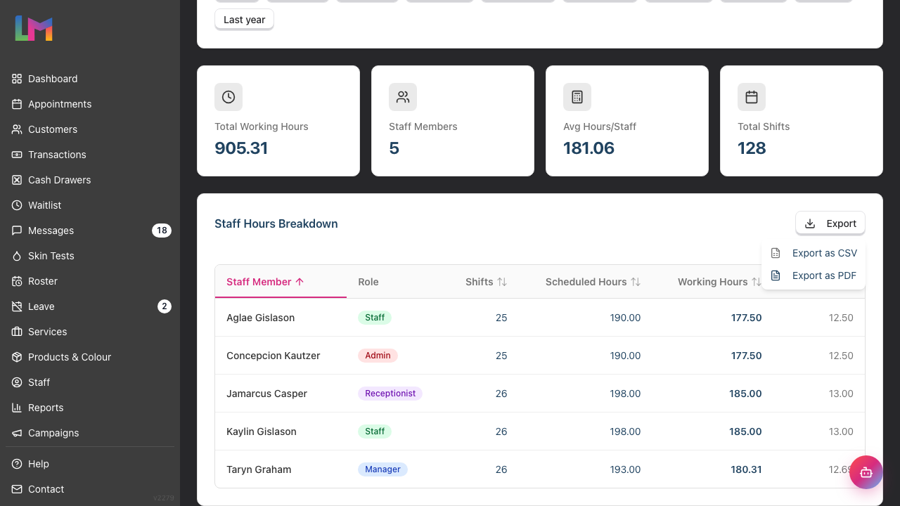Click the Transactions banknote icon
Viewport: 900px width, 506px height.
[x=17, y=155]
